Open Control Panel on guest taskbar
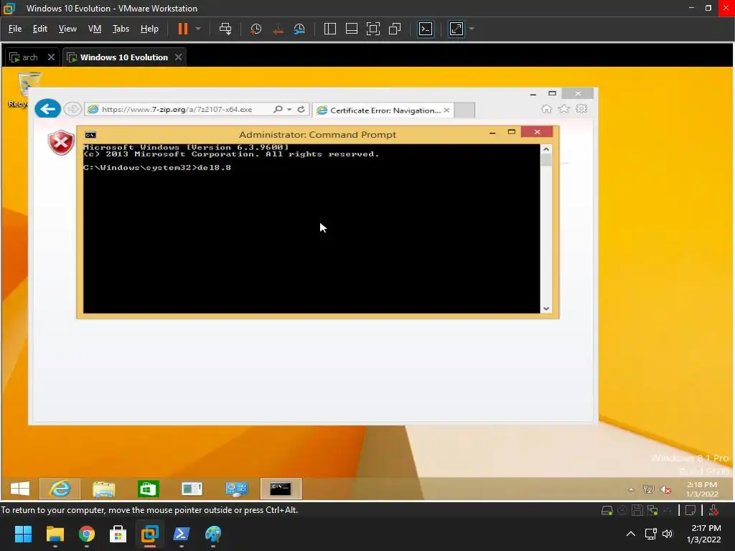 point(237,489)
